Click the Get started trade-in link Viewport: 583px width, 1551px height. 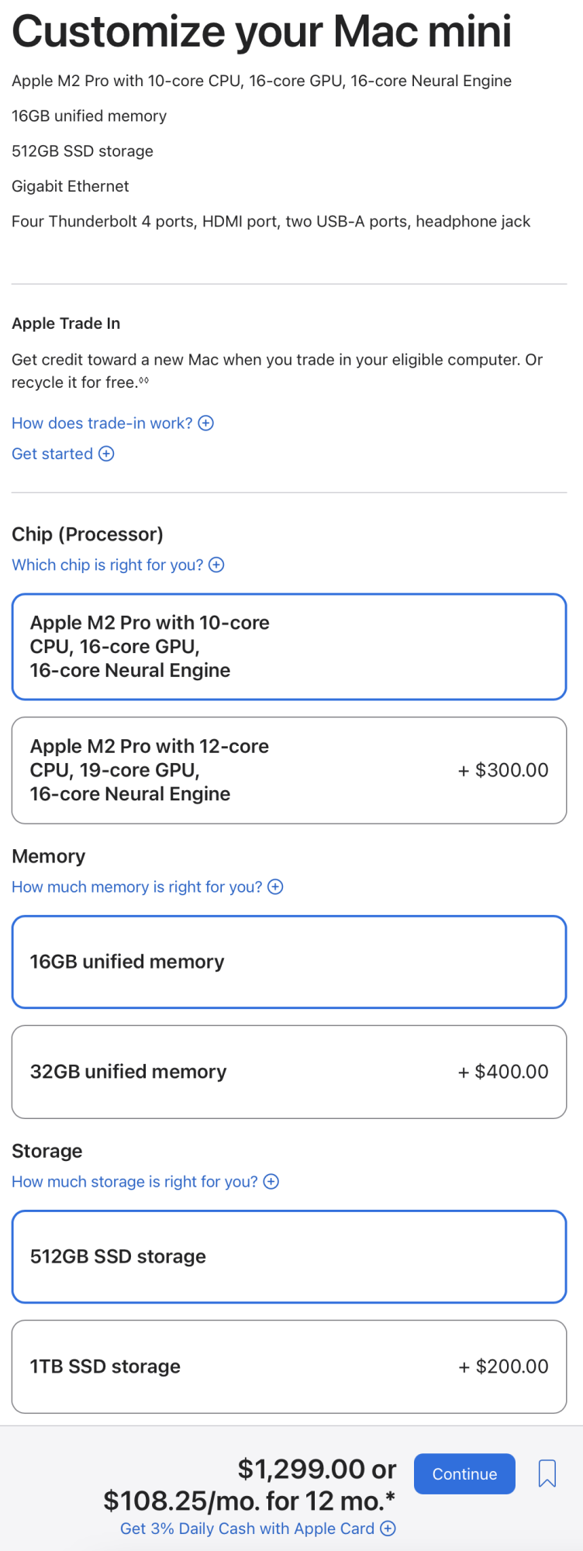click(52, 454)
